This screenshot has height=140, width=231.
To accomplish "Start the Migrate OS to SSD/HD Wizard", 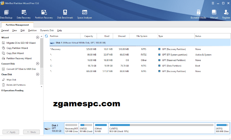I will pyautogui.click(x=19, y=43).
